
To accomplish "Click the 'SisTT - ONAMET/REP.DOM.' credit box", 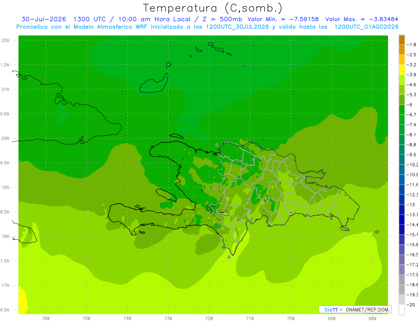I will pyautogui.click(x=355, y=309).
